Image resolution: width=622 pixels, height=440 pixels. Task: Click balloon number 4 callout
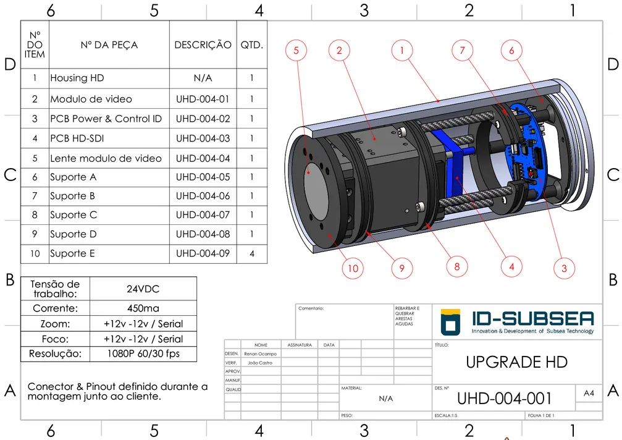pyautogui.click(x=511, y=266)
